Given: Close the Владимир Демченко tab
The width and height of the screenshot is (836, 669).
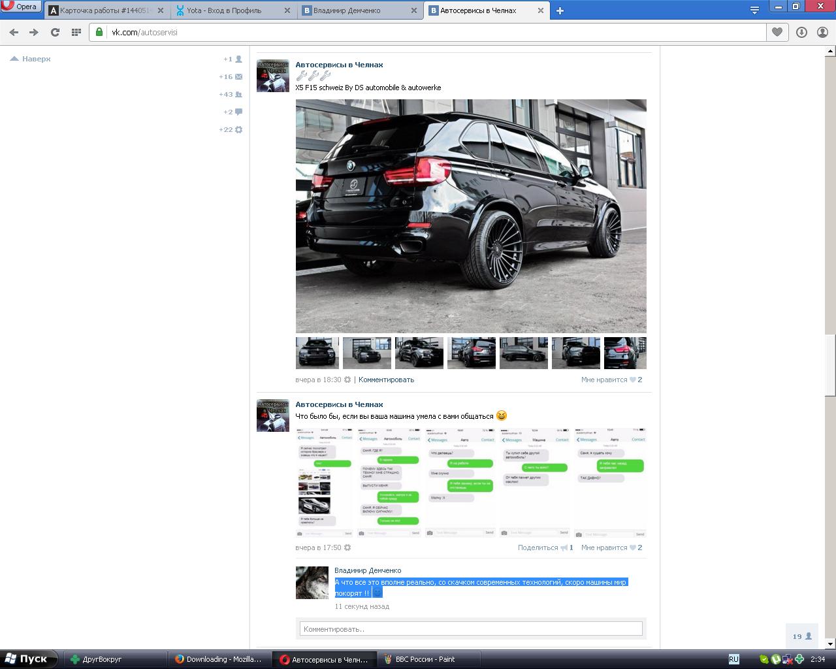Looking at the screenshot, I should point(413,10).
